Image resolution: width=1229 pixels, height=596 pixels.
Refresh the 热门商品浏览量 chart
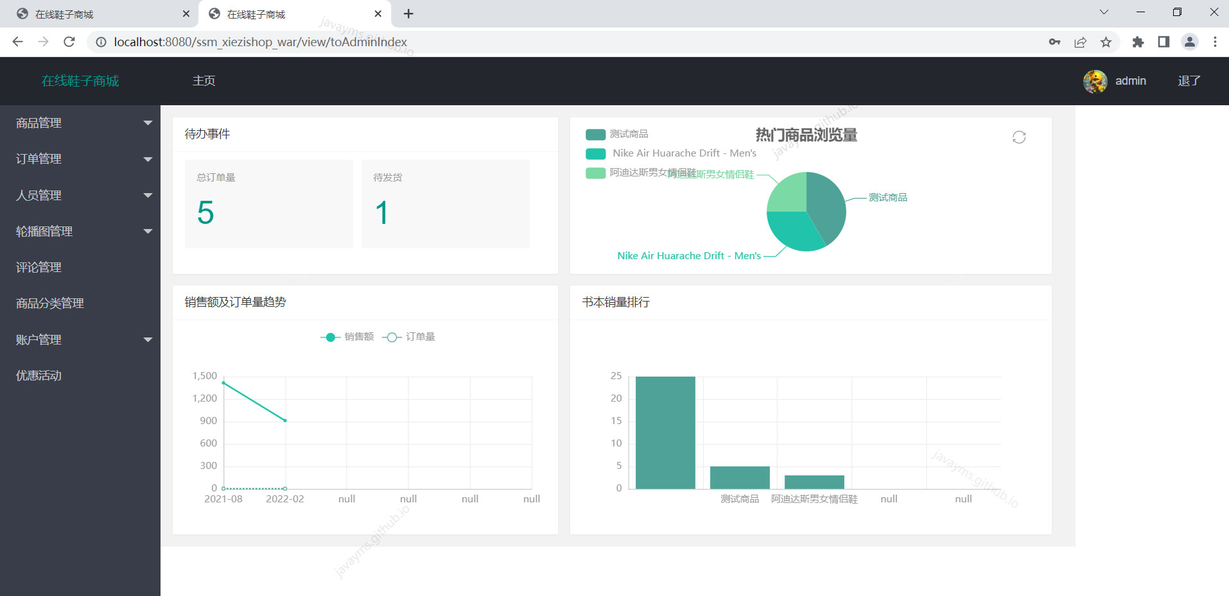(1019, 137)
